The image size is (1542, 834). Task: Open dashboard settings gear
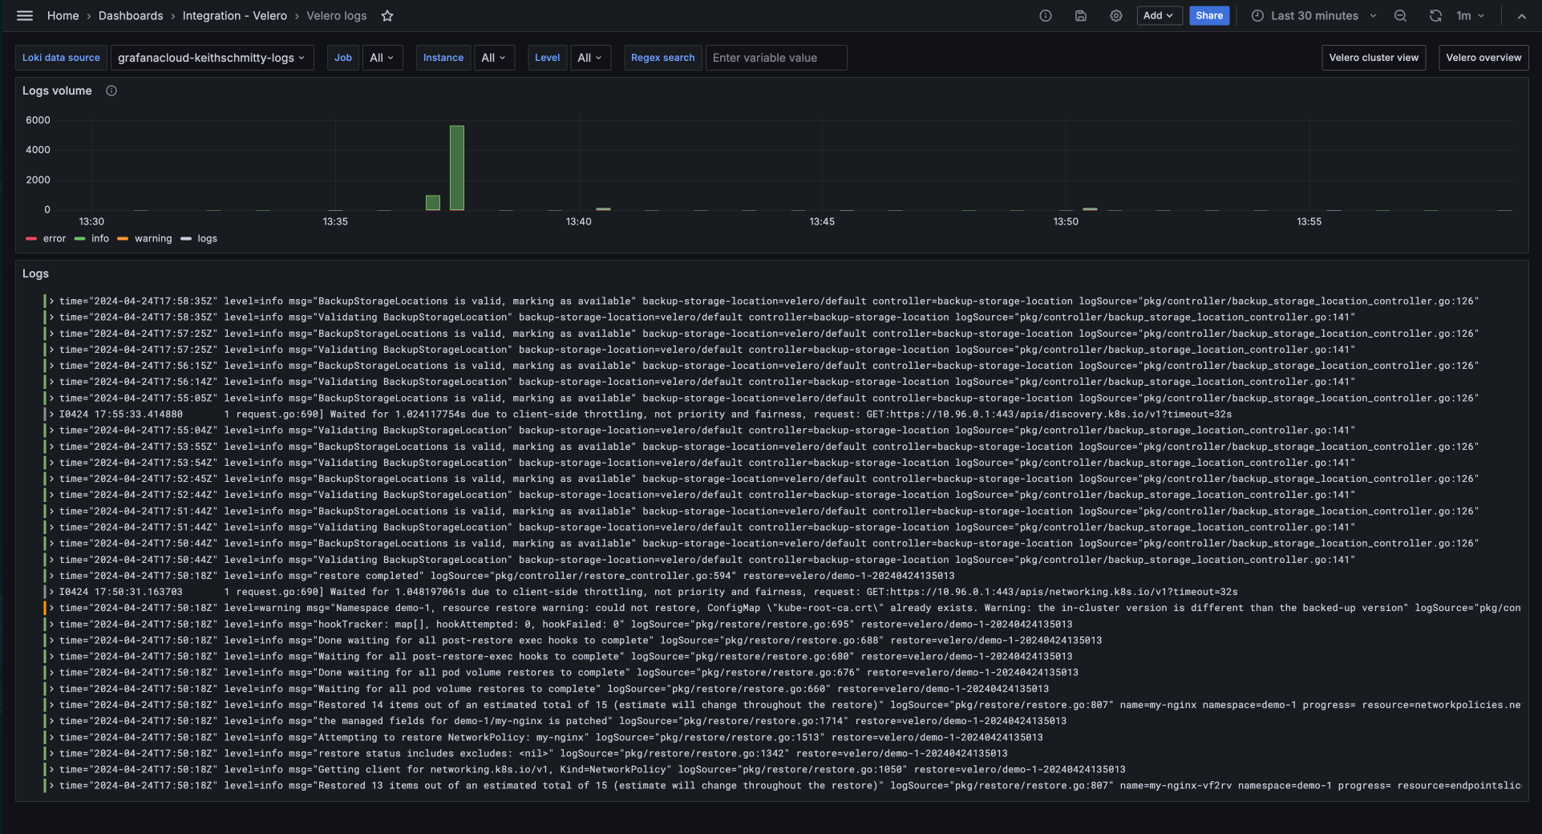[x=1116, y=16]
